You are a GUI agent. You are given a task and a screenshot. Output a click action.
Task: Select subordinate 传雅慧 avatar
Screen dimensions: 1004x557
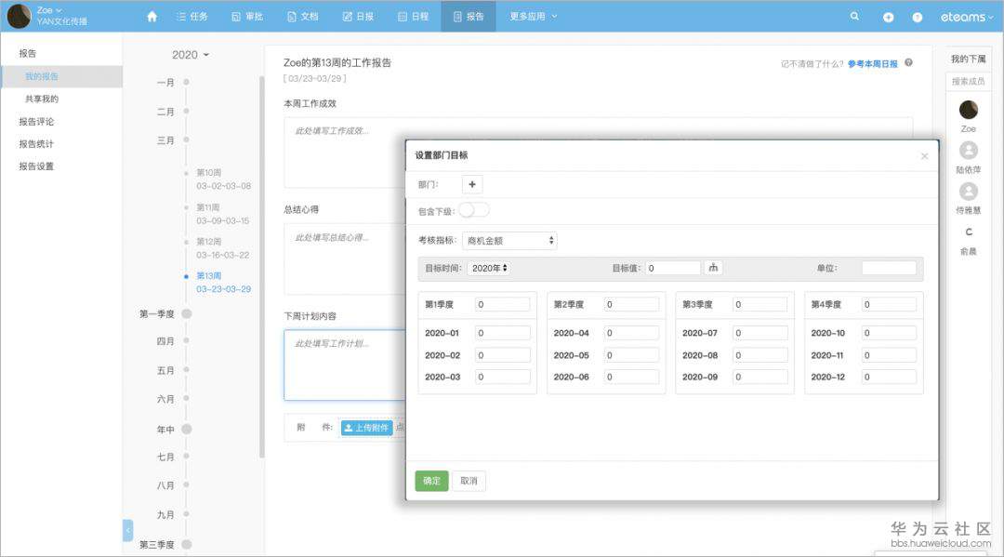[968, 192]
